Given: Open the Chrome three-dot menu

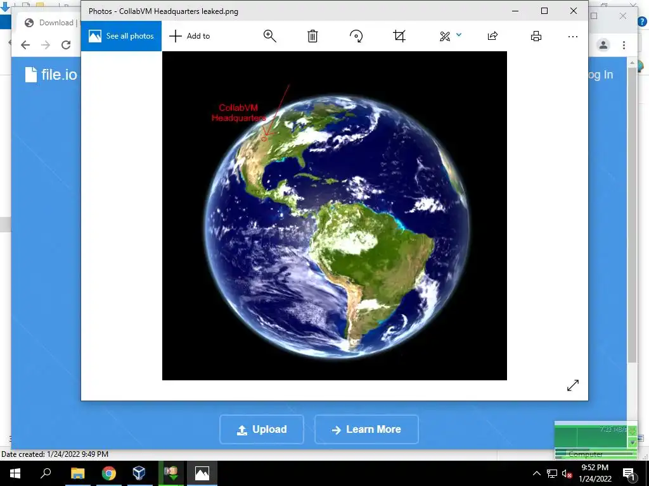Looking at the screenshot, I should [624, 45].
